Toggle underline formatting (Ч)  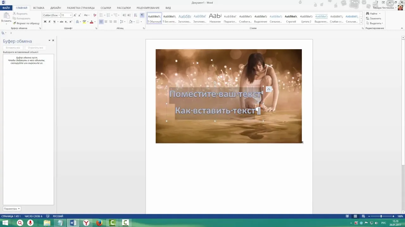pyautogui.click(x=54, y=22)
